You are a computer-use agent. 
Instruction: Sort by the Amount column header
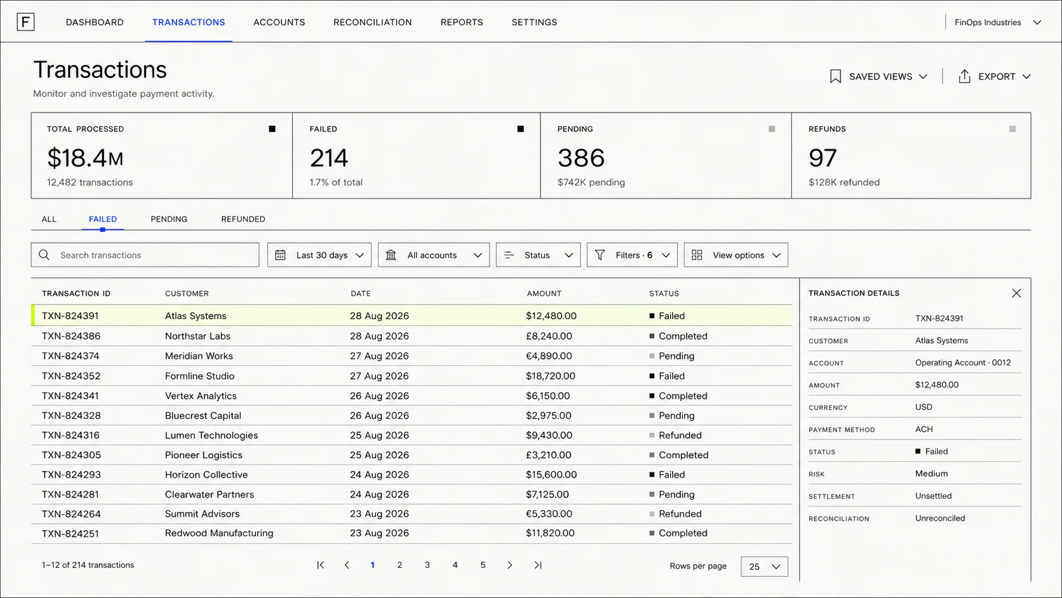click(x=544, y=294)
